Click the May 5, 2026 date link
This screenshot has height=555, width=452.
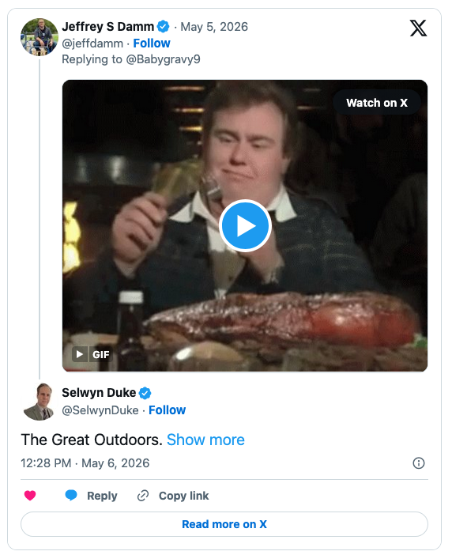point(214,27)
